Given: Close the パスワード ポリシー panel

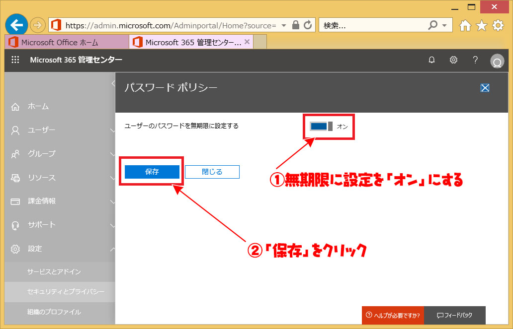Looking at the screenshot, I should [485, 87].
